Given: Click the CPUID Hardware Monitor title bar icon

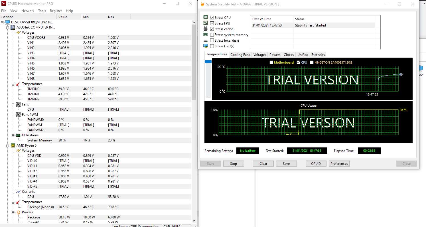Looking at the screenshot, I should (4, 4).
